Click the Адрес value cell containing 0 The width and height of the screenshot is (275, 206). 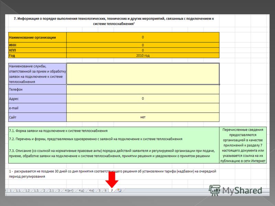click(x=143, y=99)
